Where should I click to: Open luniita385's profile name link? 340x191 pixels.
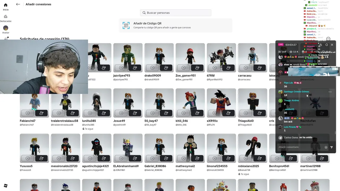[x=89, y=121]
